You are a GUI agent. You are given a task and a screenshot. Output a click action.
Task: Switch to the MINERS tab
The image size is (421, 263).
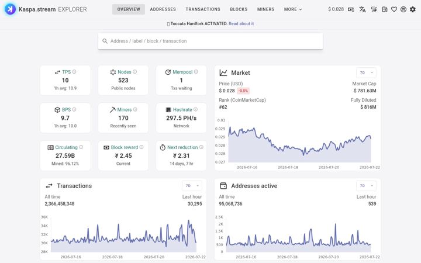tap(265, 9)
